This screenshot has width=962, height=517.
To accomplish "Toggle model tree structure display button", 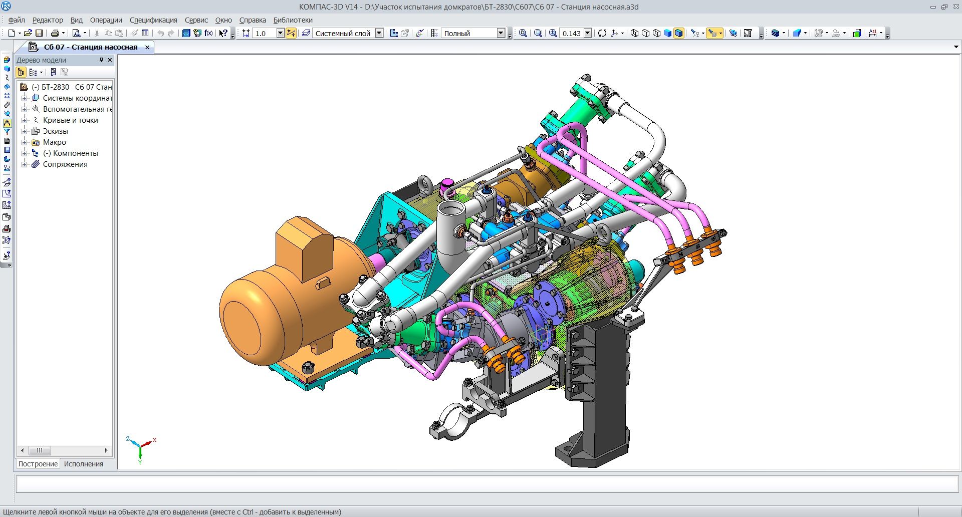I will (21, 72).
